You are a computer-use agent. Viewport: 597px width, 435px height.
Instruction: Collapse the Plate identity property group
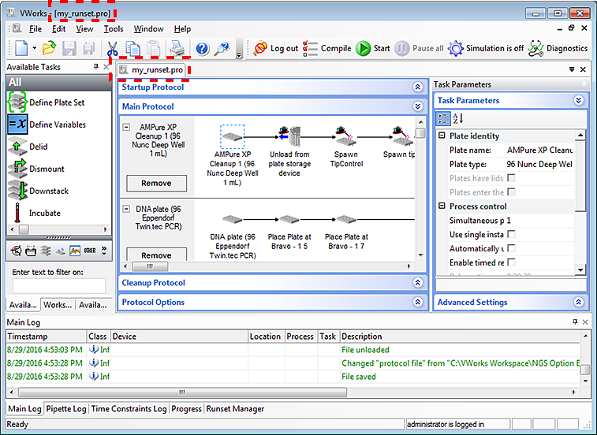click(x=442, y=136)
